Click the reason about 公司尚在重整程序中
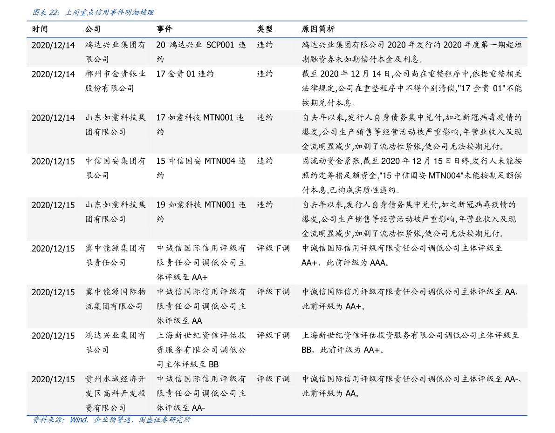This screenshot has height=433, width=555. (411, 88)
